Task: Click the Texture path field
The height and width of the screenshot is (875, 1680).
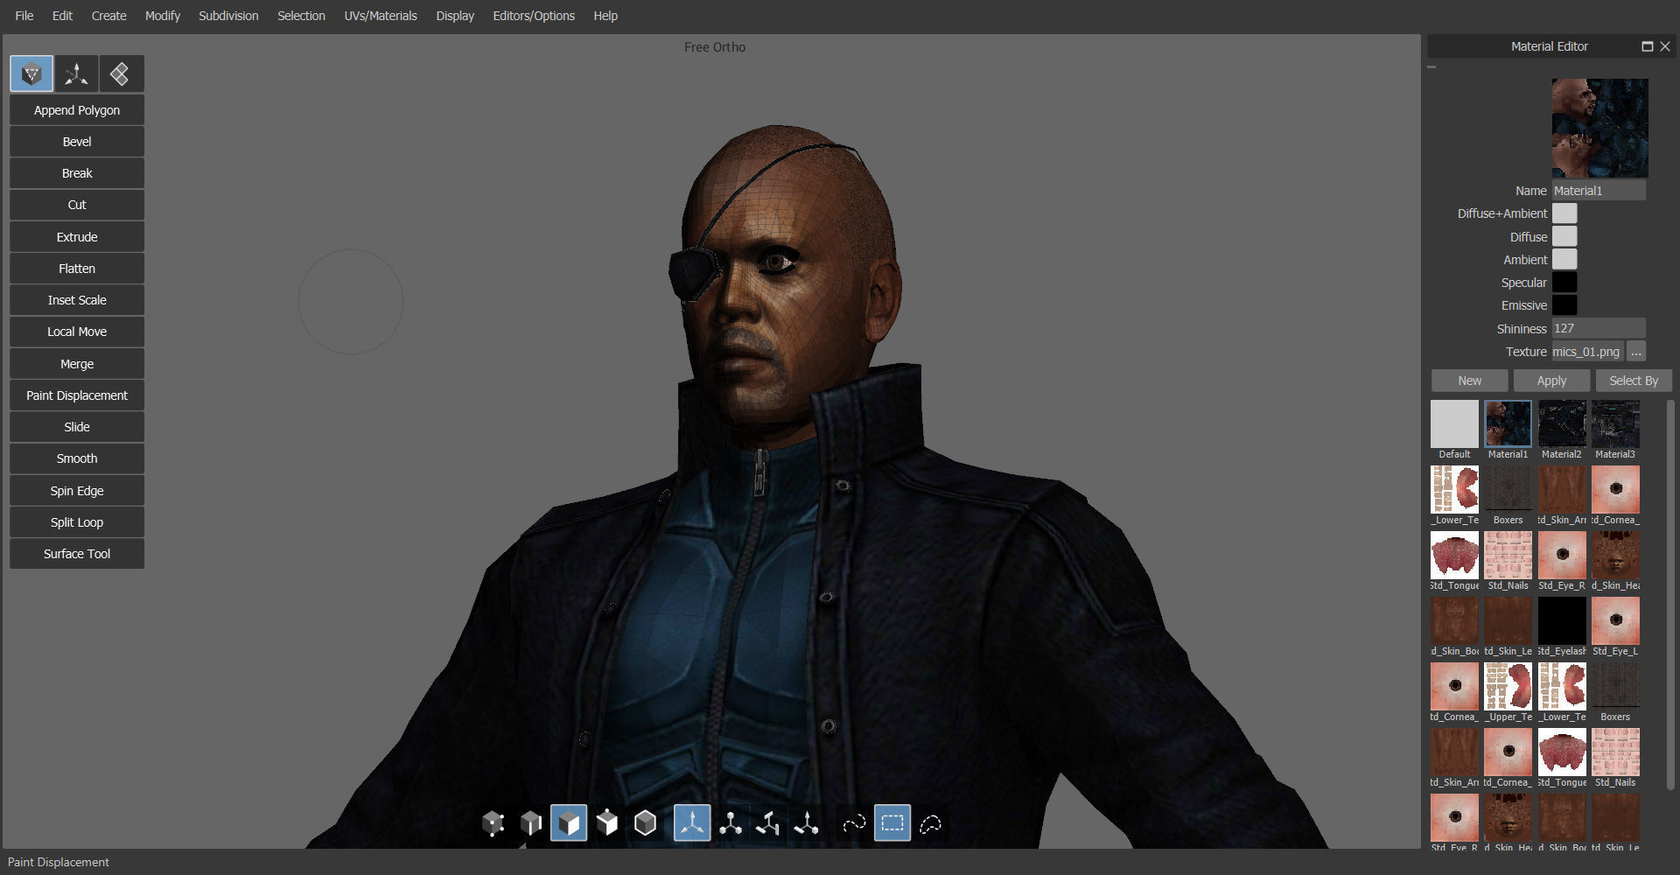Action: click(x=1587, y=352)
